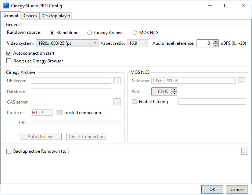
Task: Select the General tab
Action: 11,15
